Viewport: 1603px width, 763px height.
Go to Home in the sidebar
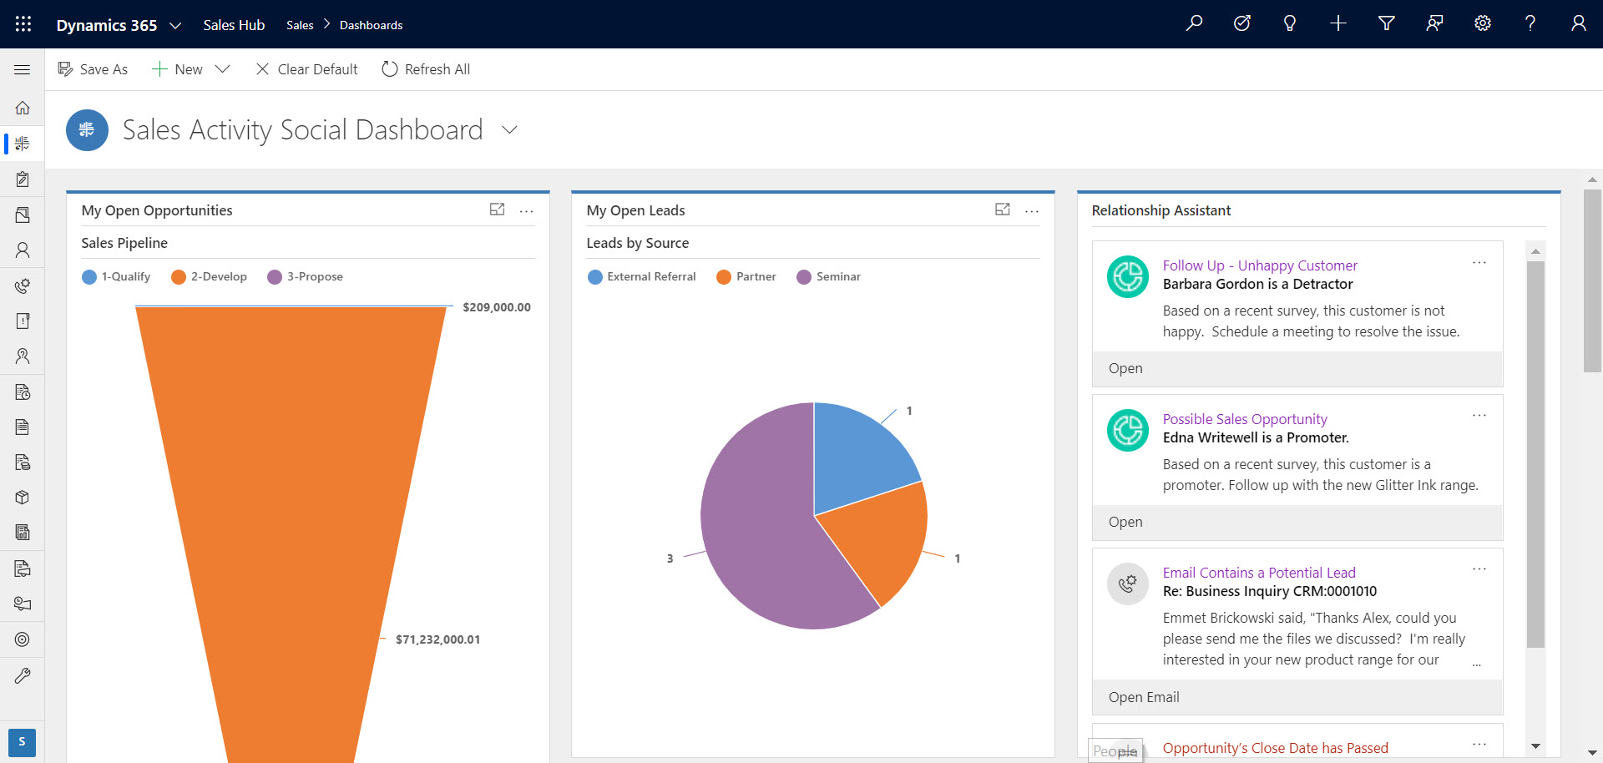coord(23,108)
